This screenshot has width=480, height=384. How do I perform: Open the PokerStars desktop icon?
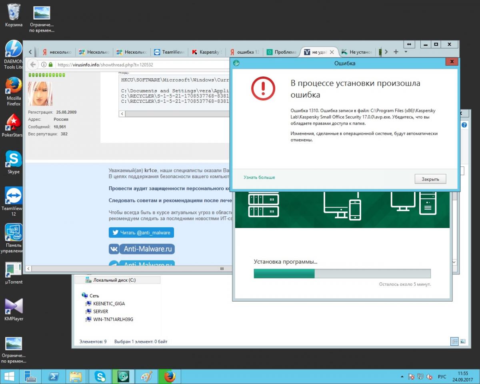(x=14, y=126)
